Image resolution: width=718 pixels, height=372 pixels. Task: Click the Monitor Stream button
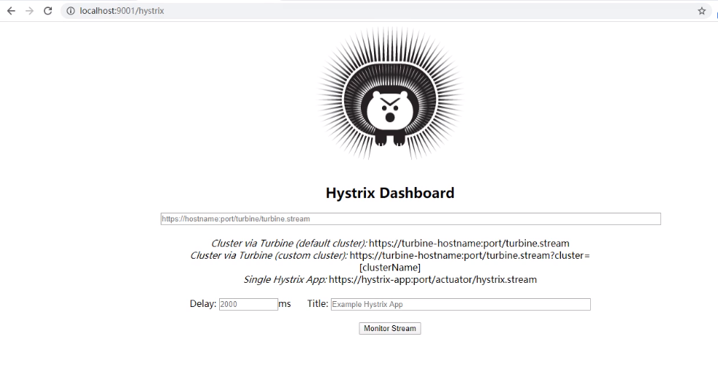(390, 328)
